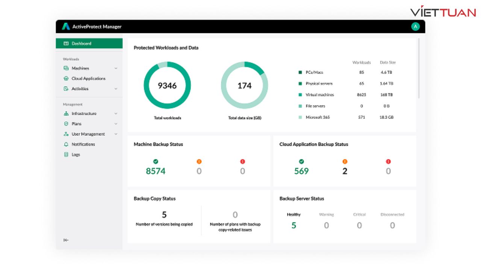Click the 8625 Virtual machines workload value
The height and width of the screenshot is (270, 481).
pyautogui.click(x=362, y=95)
